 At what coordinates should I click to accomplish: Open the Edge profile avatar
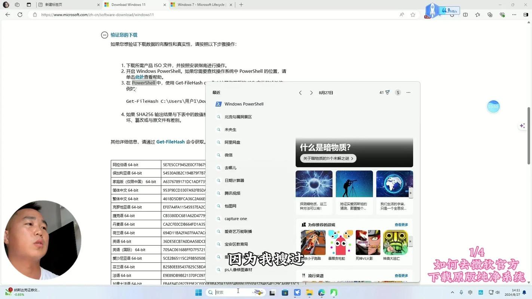coord(6,5)
